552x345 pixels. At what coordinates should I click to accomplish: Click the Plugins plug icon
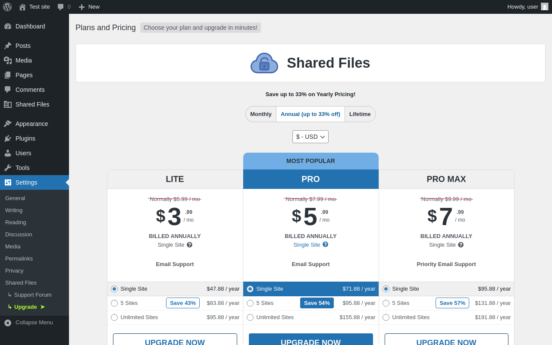[8, 138]
